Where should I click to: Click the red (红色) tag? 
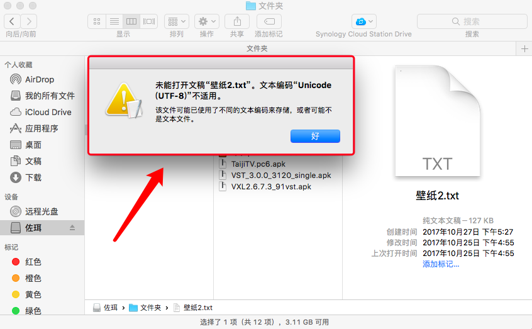(x=26, y=262)
